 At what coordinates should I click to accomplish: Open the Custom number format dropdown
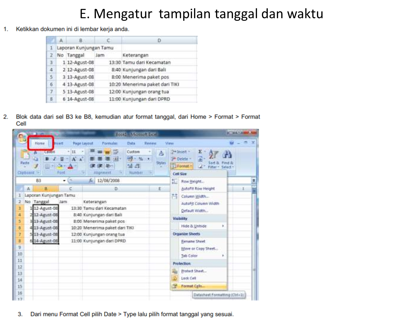tap(149, 152)
